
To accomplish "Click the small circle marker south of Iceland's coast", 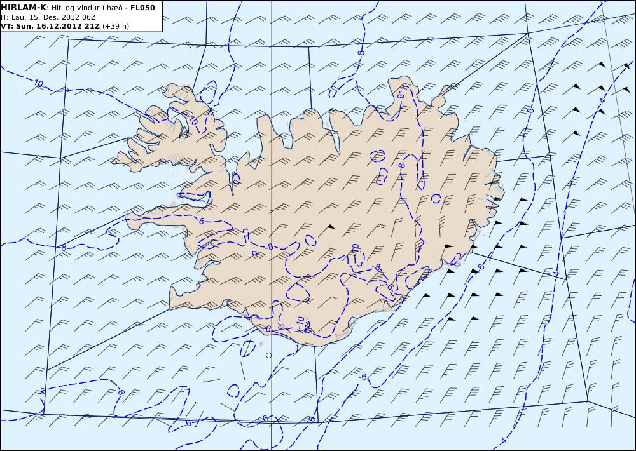I will [268, 355].
